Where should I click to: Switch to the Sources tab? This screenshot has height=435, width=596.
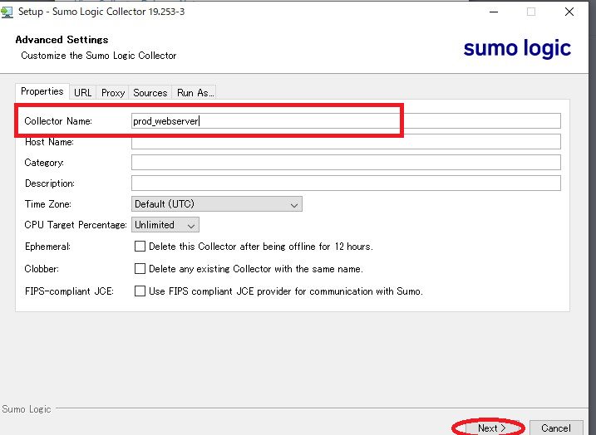(x=150, y=93)
